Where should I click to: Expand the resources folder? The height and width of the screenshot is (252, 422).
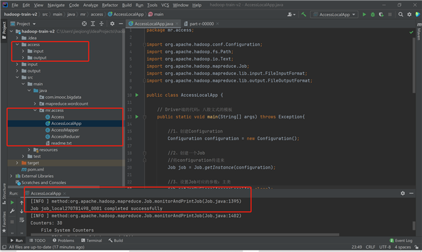29,149
